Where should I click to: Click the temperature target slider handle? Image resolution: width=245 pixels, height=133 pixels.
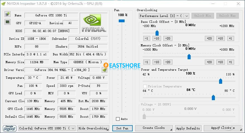(213, 97)
